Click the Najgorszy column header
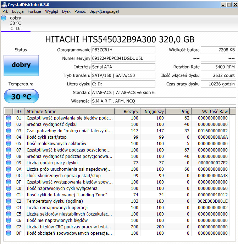 point(153,111)
